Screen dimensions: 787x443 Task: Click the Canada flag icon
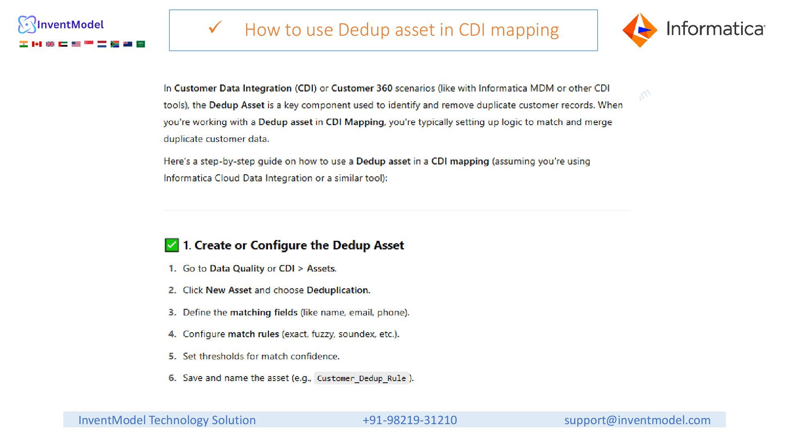tap(37, 44)
